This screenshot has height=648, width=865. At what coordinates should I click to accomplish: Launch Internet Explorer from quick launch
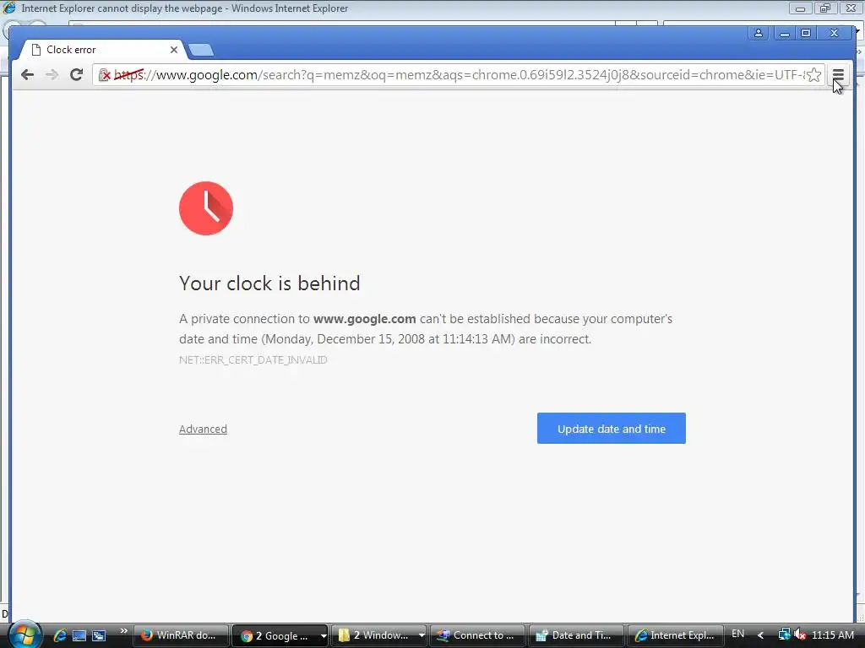click(60, 635)
